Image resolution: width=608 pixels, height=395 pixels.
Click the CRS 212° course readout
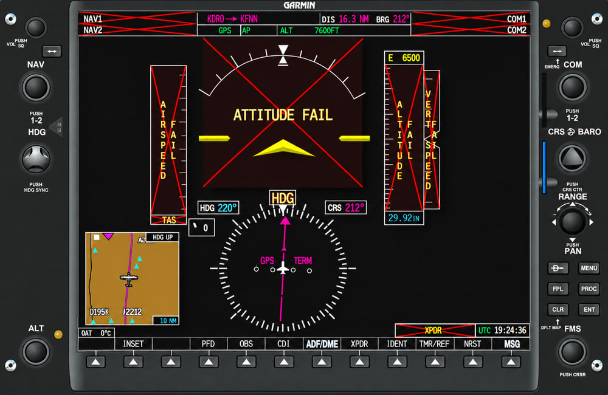(x=346, y=208)
